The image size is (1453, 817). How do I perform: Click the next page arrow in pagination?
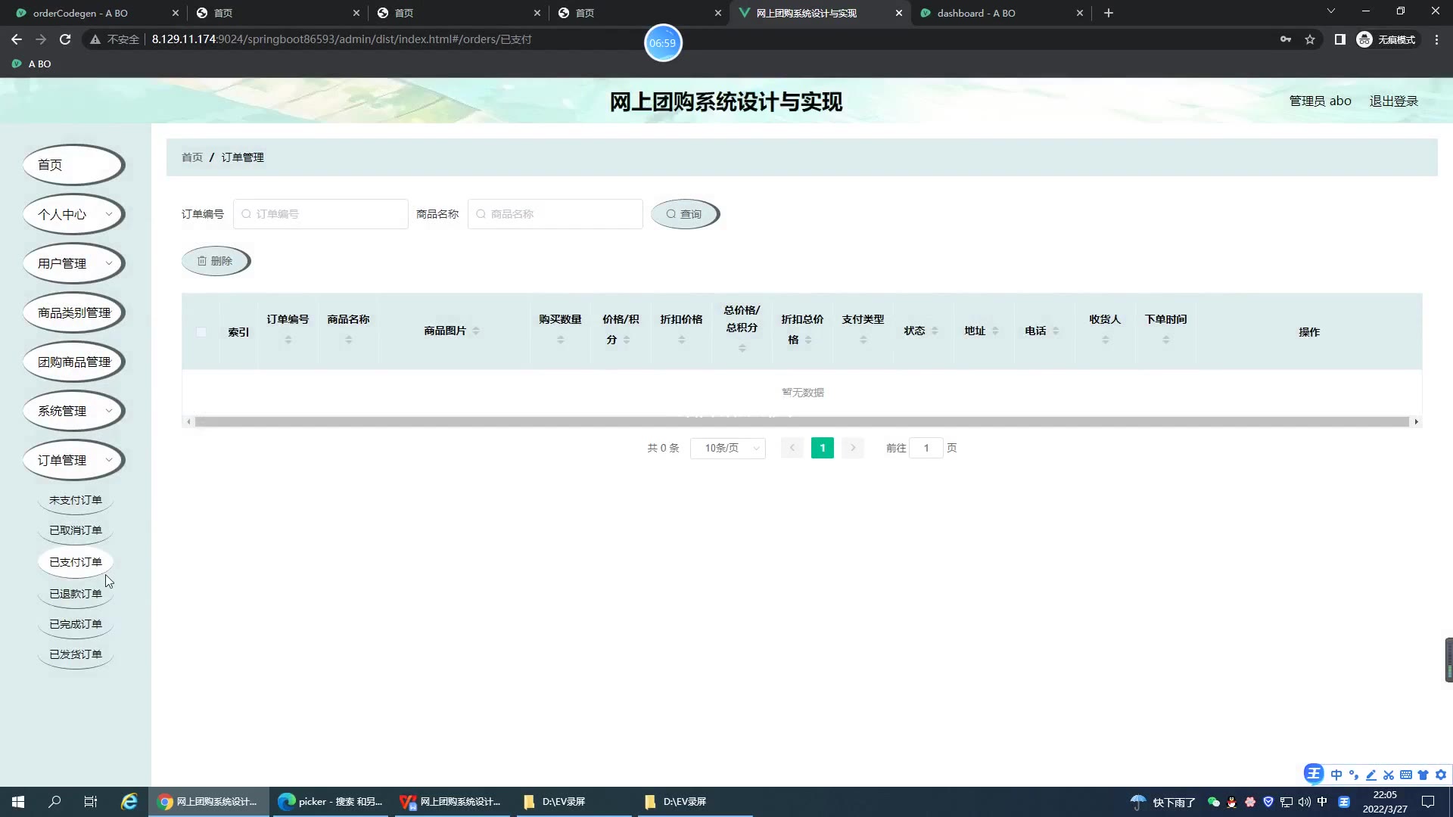tap(852, 448)
